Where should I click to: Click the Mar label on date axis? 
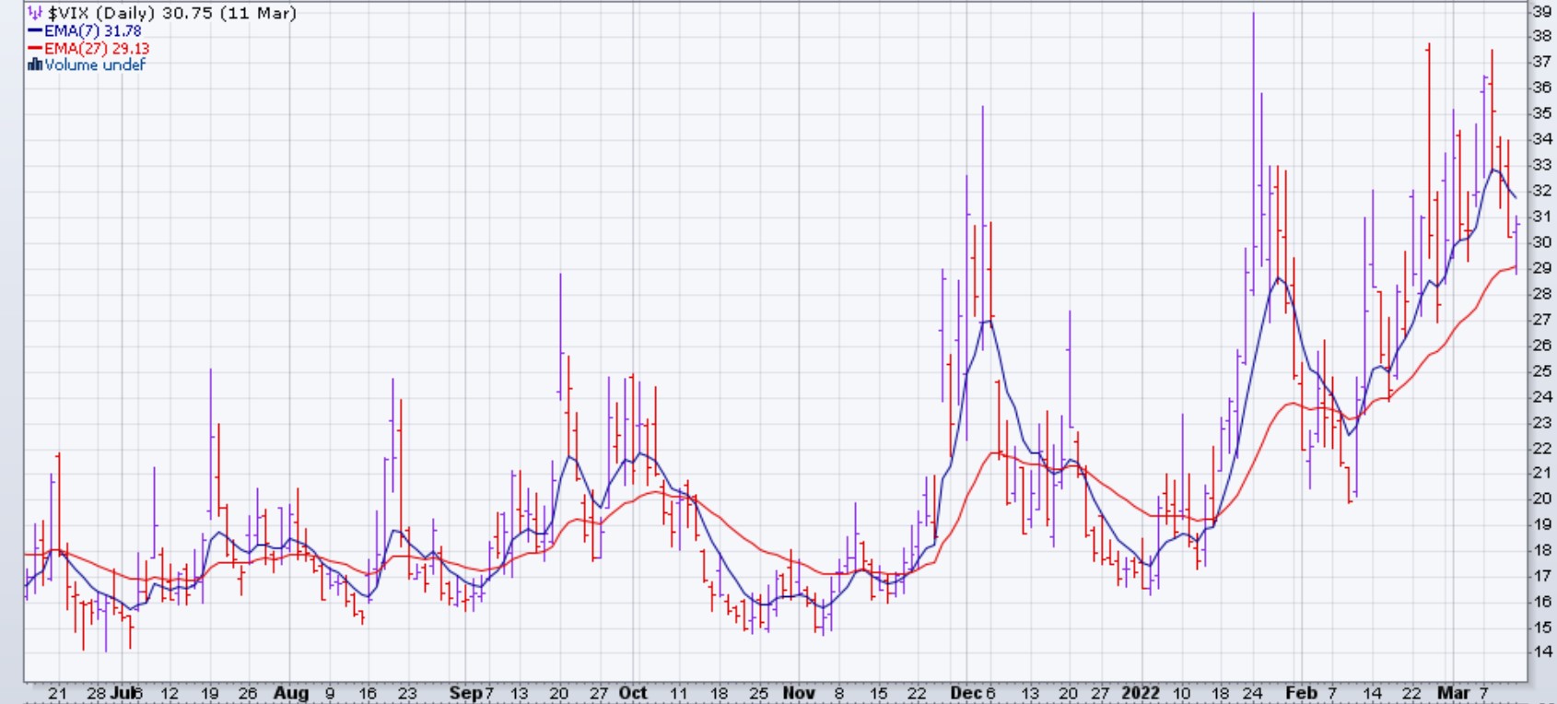click(x=1454, y=693)
